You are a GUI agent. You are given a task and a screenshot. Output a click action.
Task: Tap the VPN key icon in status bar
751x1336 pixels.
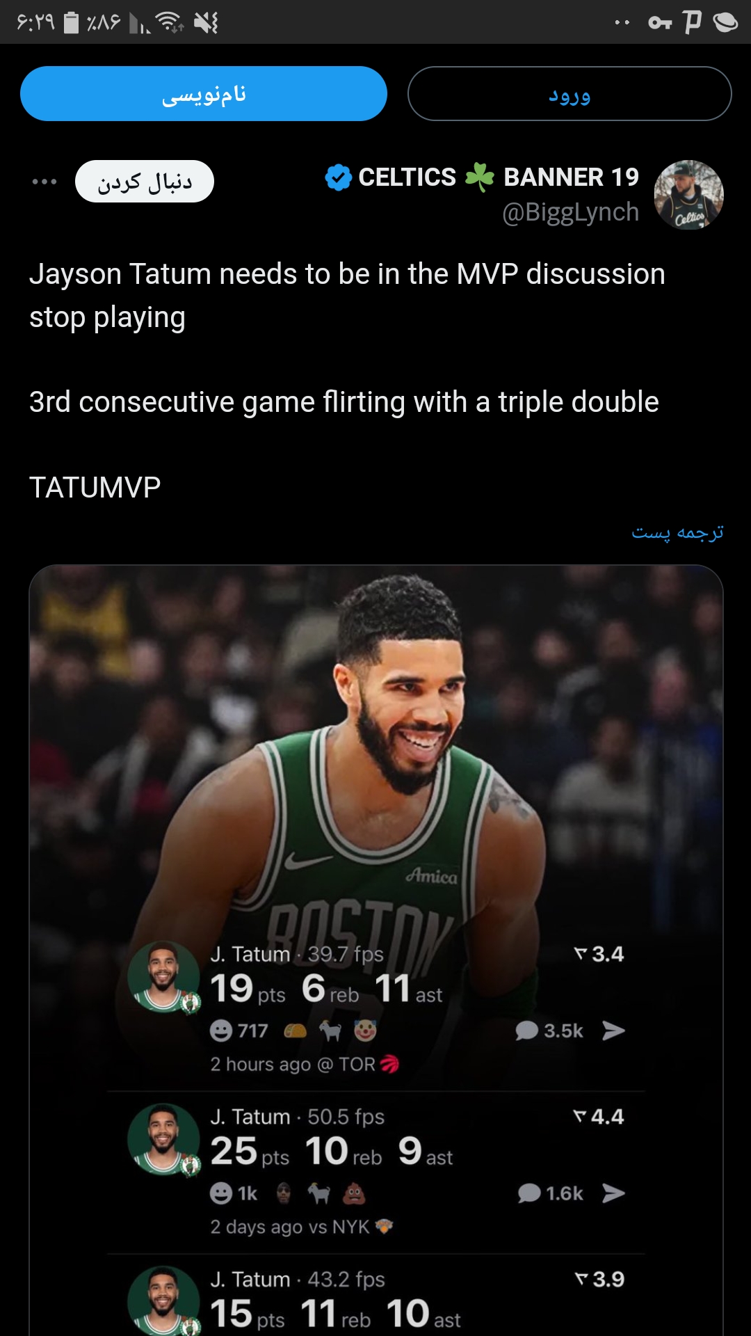pos(660,23)
